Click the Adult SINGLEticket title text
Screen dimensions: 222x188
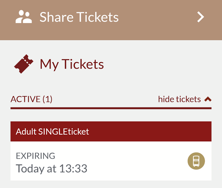tap(52, 132)
